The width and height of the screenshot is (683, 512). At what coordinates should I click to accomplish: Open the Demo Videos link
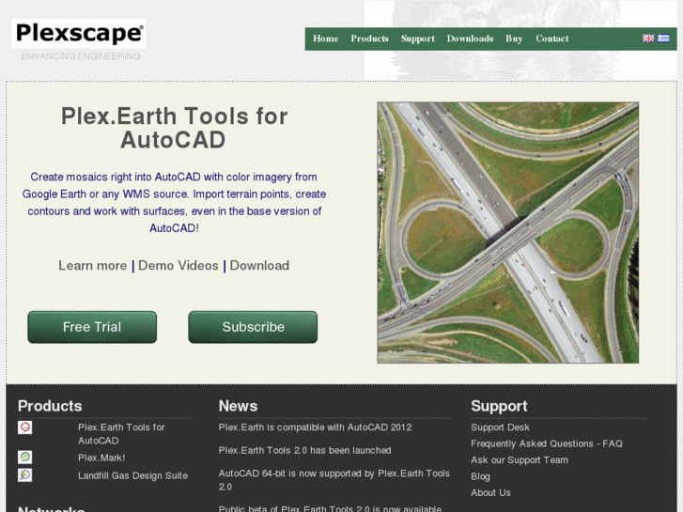point(179,265)
